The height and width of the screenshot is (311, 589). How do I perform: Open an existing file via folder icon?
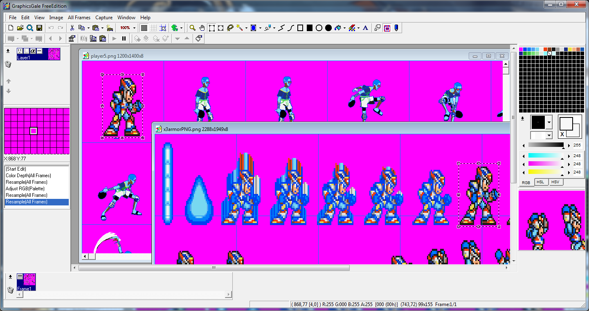[x=20, y=28]
